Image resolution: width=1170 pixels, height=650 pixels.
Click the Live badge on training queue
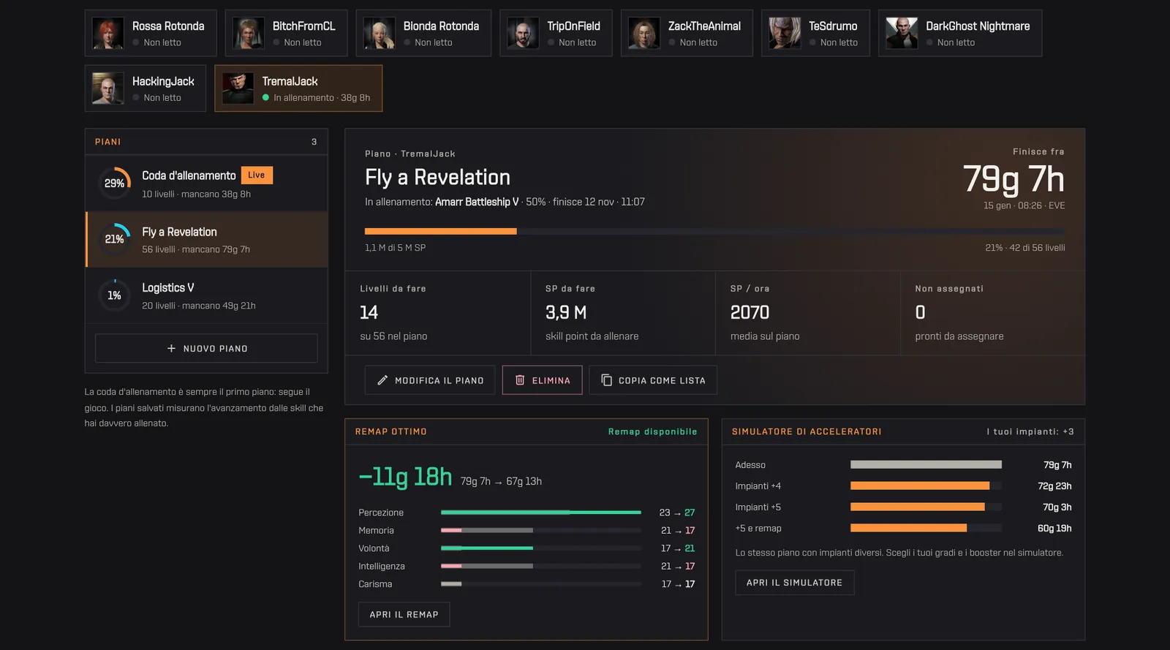click(257, 175)
